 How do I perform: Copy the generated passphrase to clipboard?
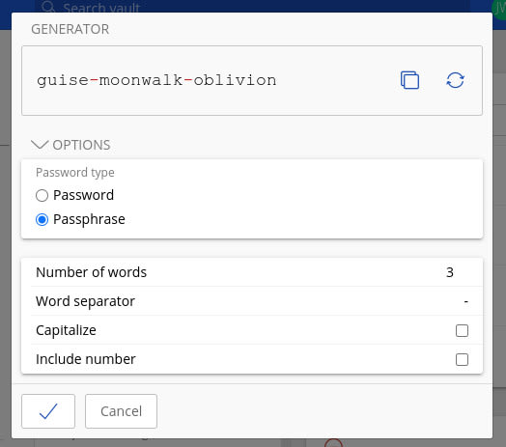[x=409, y=80]
